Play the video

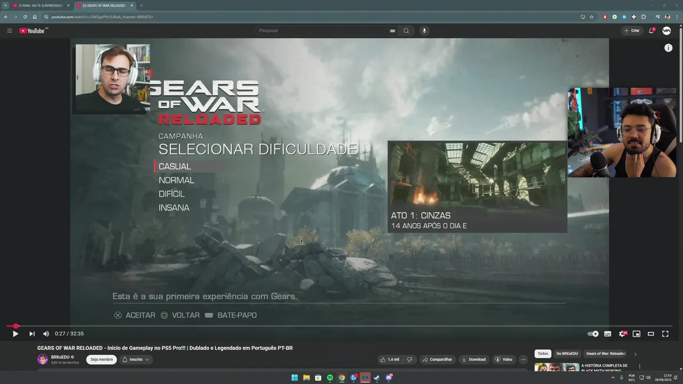(15, 334)
